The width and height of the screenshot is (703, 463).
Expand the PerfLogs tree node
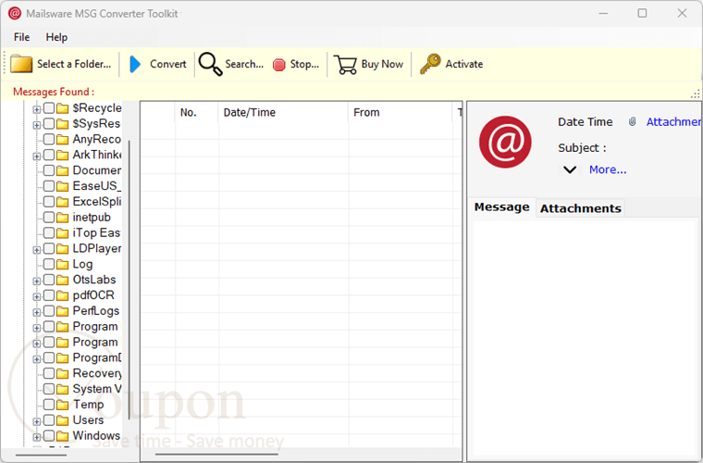coord(37,312)
